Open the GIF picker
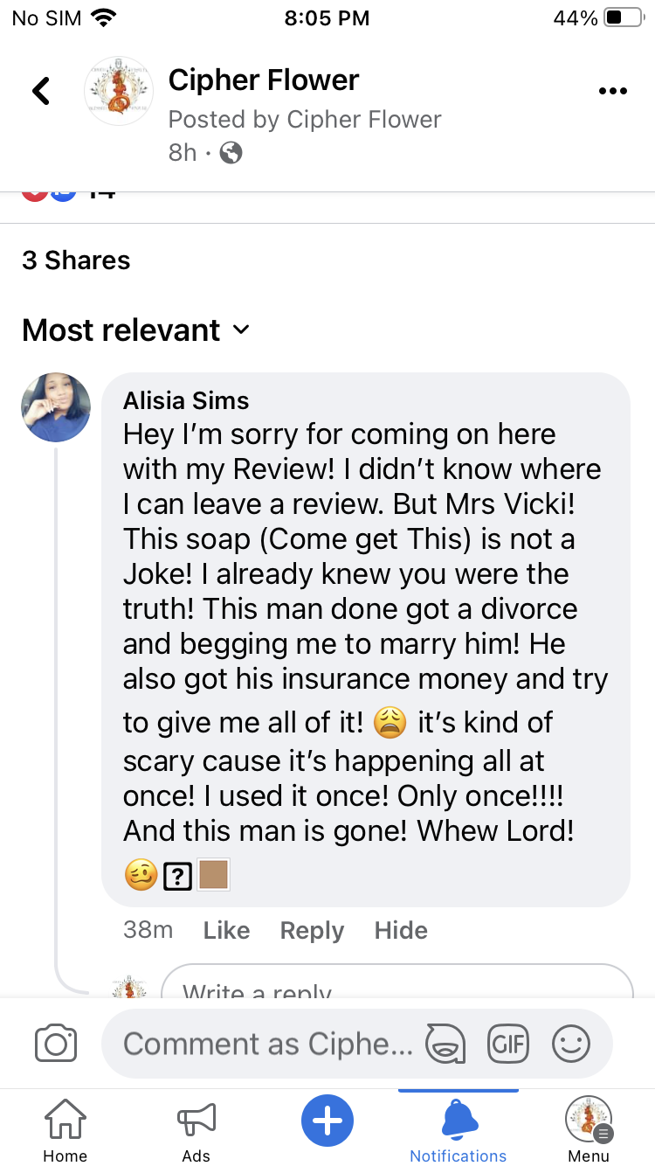Image resolution: width=655 pixels, height=1166 pixels. (508, 1044)
